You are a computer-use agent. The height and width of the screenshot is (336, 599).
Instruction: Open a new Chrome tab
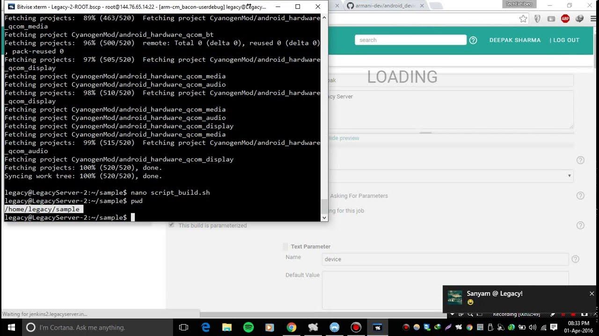click(436, 6)
